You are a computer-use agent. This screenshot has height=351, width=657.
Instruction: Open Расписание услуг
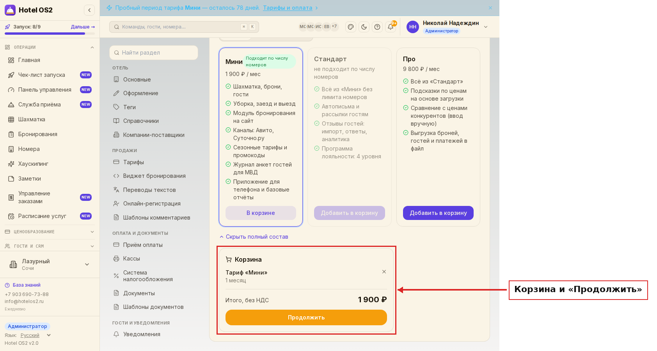click(50, 216)
